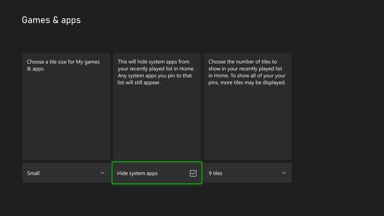384x216 pixels.
Task: Change the number of recently played tiles
Action: [247, 173]
